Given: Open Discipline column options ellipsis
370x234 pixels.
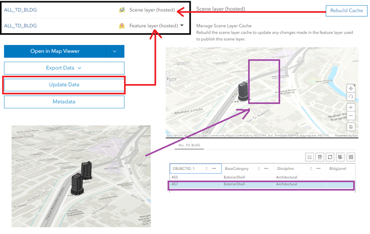Looking at the screenshot, I should [318, 169].
